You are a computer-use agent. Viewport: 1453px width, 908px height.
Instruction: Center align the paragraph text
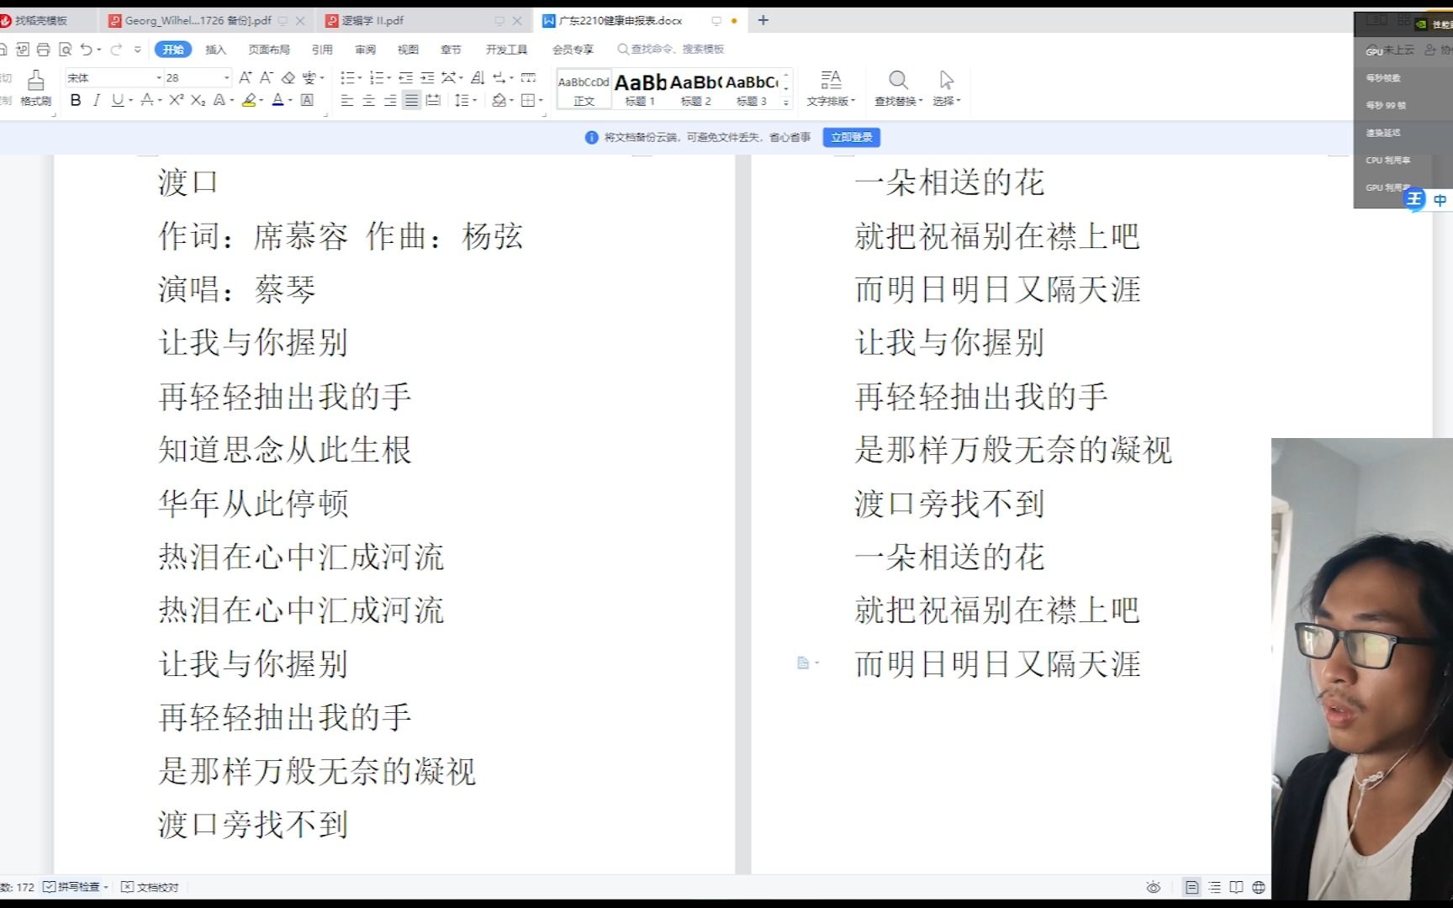coord(368,100)
